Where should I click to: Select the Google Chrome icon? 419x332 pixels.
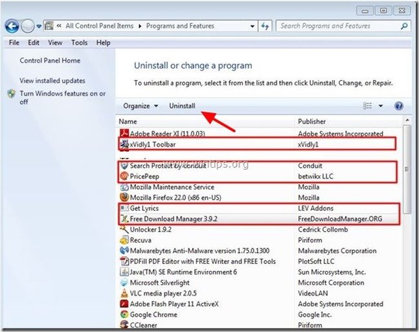click(x=124, y=315)
